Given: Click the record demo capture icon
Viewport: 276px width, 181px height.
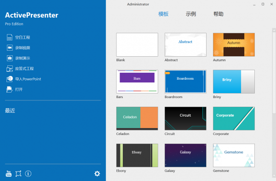Looking at the screenshot, I should 10,58.
